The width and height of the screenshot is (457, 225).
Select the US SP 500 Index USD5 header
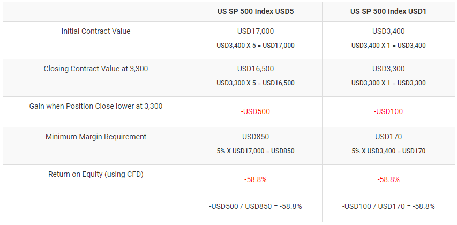[x=256, y=12]
